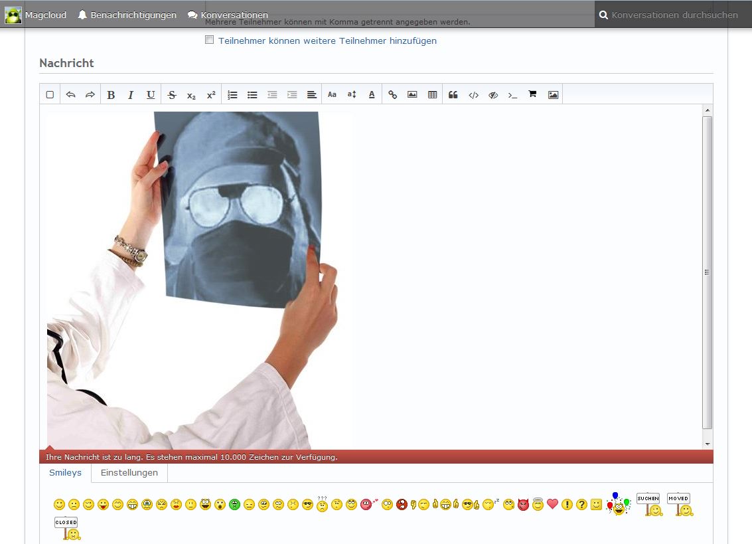Screen dimensions: 752x544
Task: Undo the last edit
Action: [70, 94]
